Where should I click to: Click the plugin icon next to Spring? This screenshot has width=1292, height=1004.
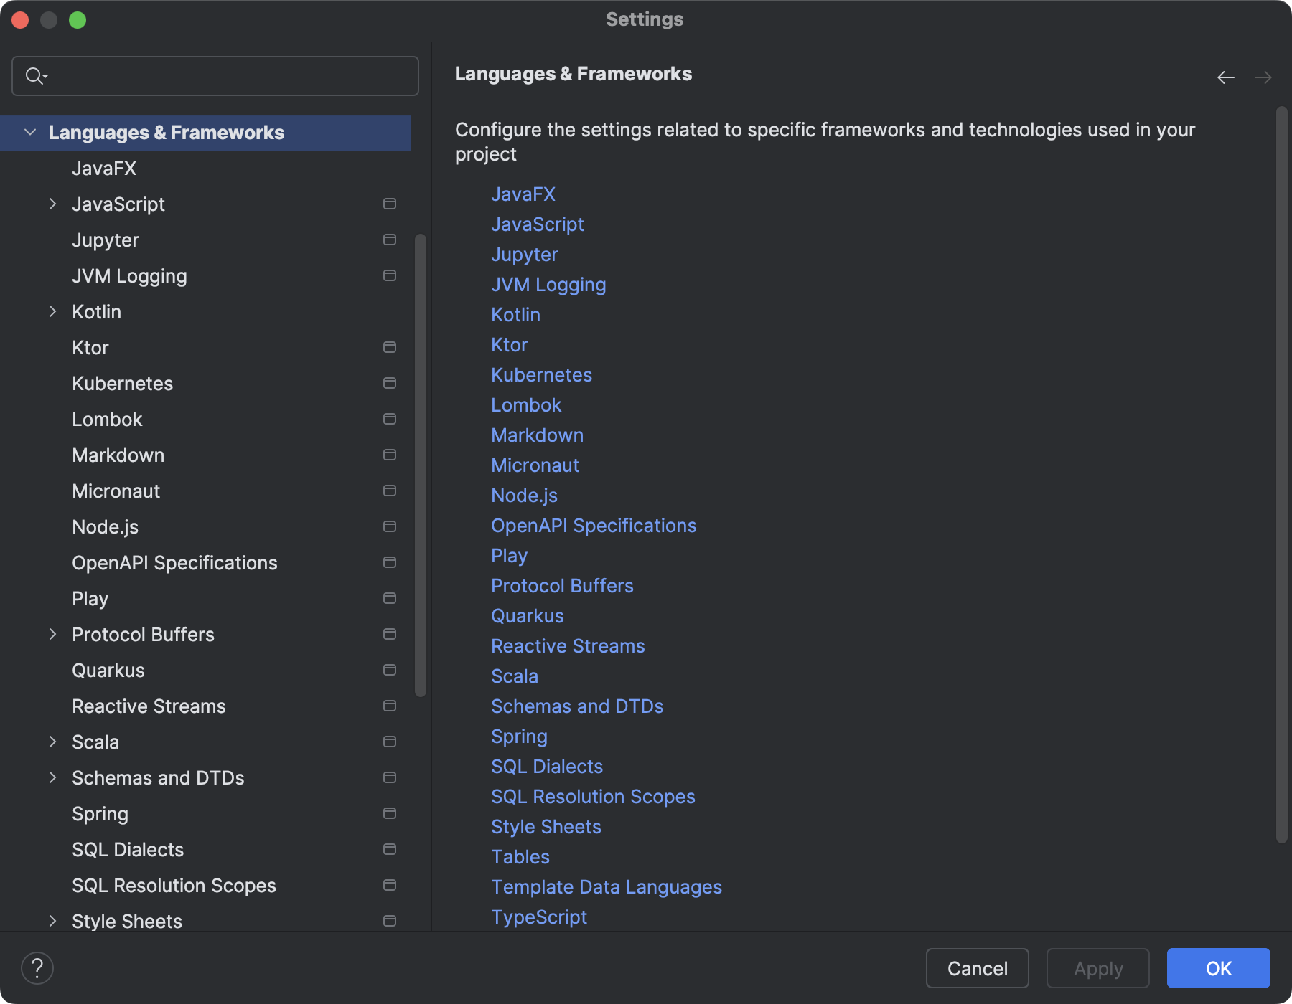tap(390, 813)
